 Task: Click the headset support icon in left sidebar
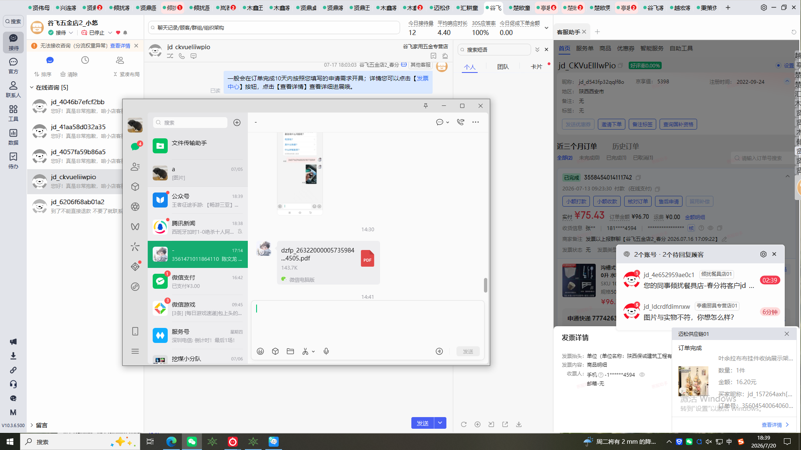click(x=13, y=384)
